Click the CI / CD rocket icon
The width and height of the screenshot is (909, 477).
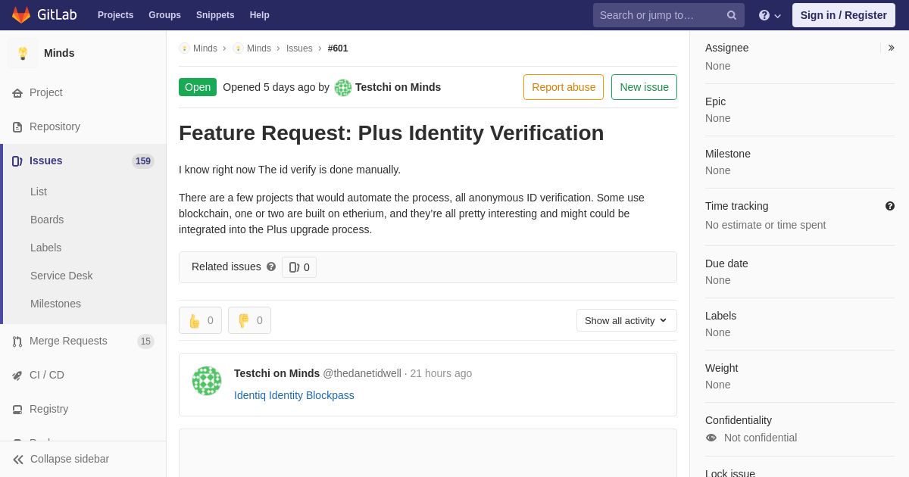(x=17, y=376)
